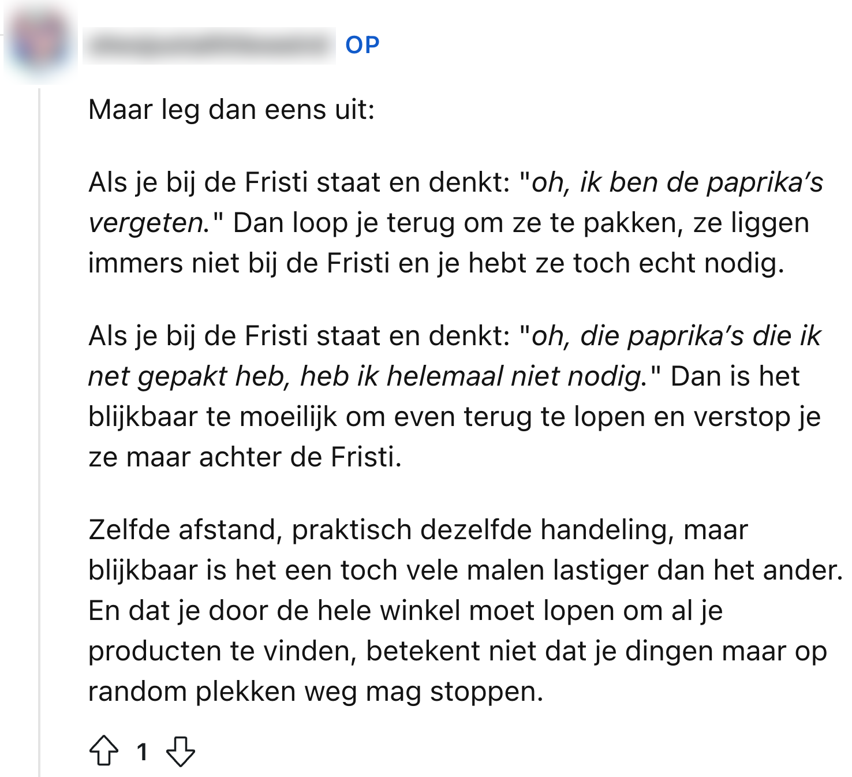
Task: Collapse the thread using the vertical line
Action: pyautogui.click(x=39, y=433)
